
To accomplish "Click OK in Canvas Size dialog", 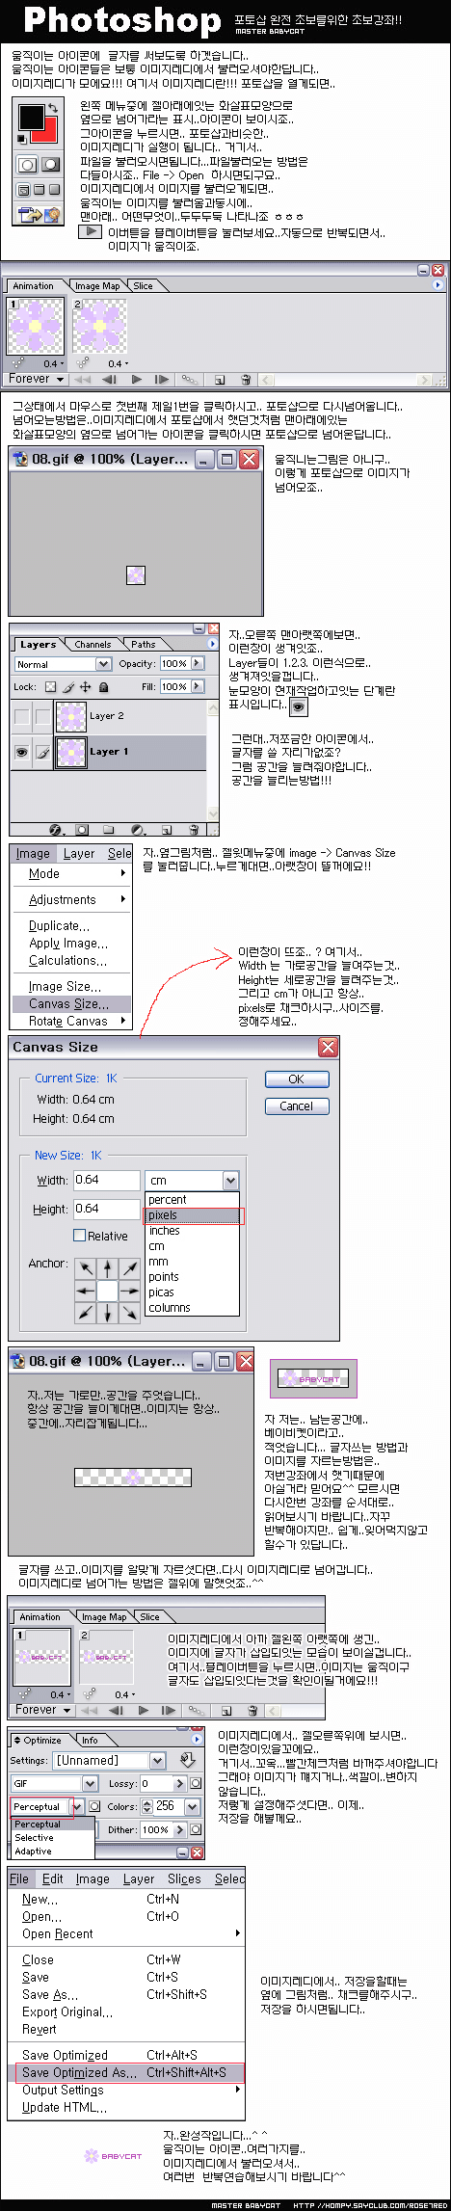I will pos(297,1079).
